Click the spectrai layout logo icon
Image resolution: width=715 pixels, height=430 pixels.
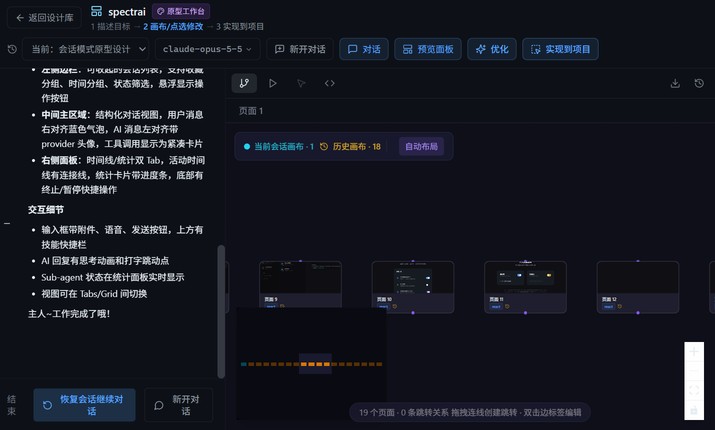[96, 11]
